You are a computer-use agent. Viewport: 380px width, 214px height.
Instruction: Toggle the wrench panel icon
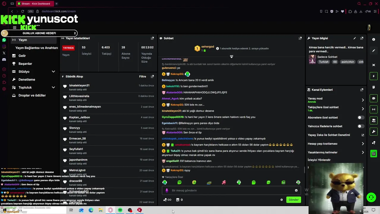tap(373, 131)
